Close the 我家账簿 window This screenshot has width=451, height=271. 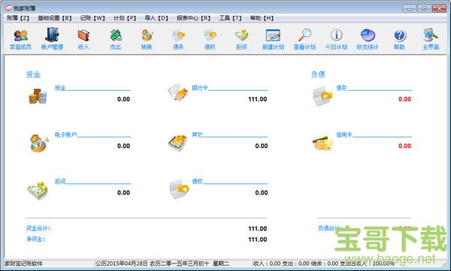(x=439, y=8)
